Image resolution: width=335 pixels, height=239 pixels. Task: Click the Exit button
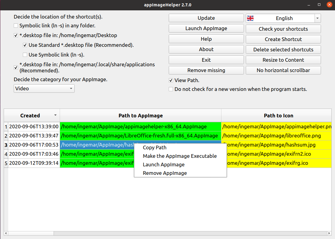(206, 60)
